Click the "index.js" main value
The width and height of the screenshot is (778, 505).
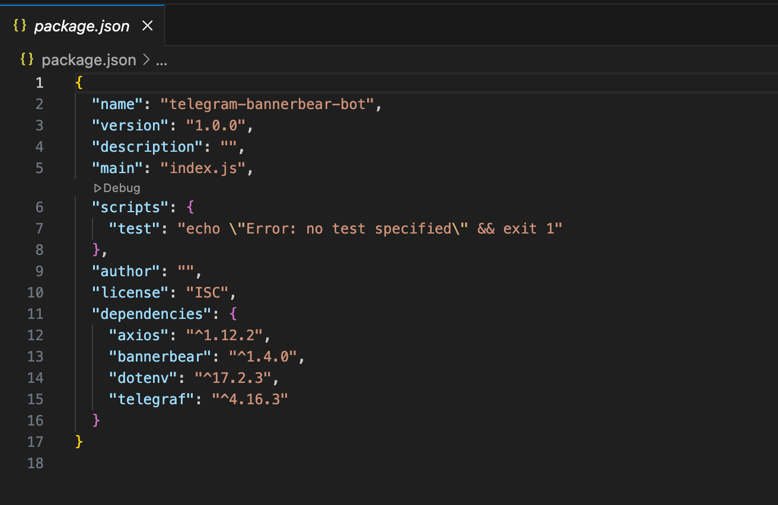click(203, 168)
